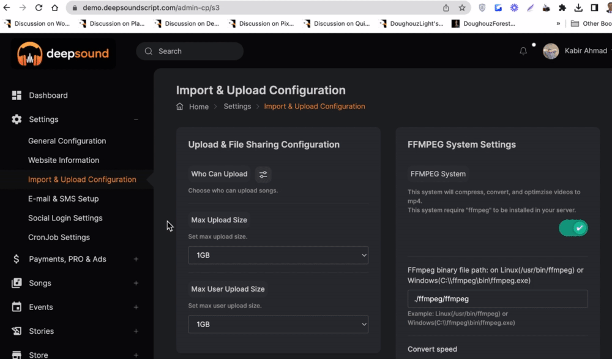Click the browser reload icon
The height and width of the screenshot is (359, 612).
(39, 8)
